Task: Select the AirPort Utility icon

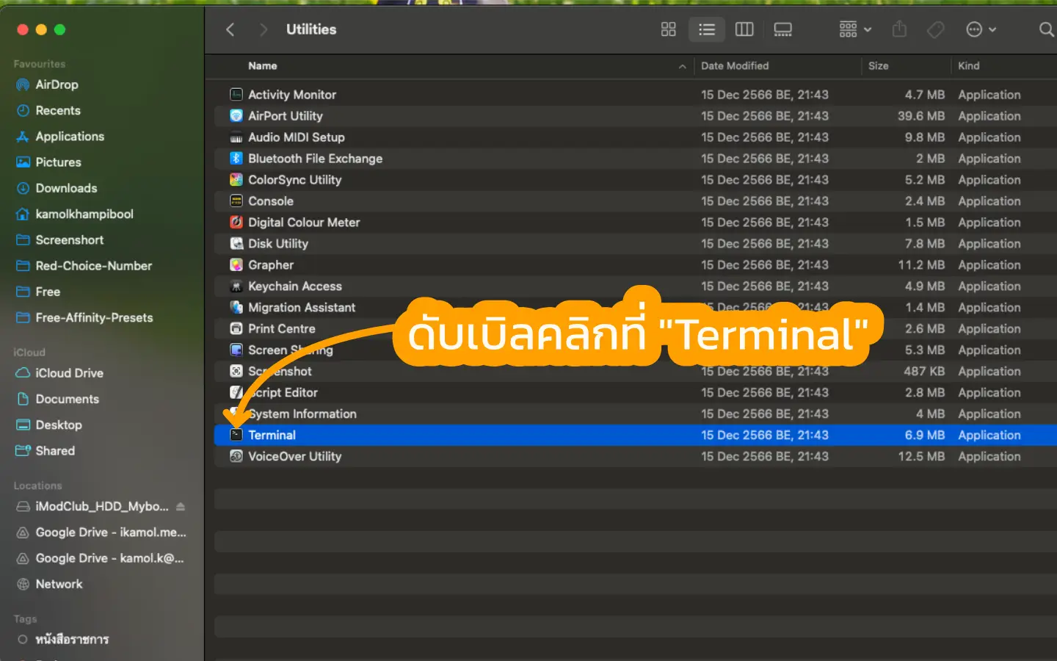Action: [x=236, y=116]
